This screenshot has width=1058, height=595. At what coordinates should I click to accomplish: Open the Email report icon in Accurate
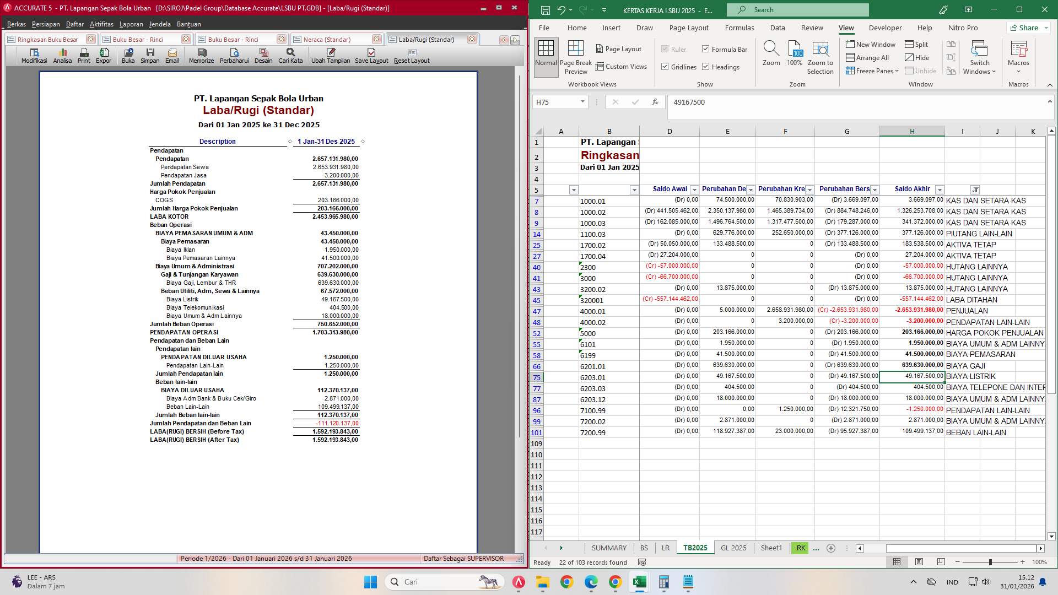[171, 54]
